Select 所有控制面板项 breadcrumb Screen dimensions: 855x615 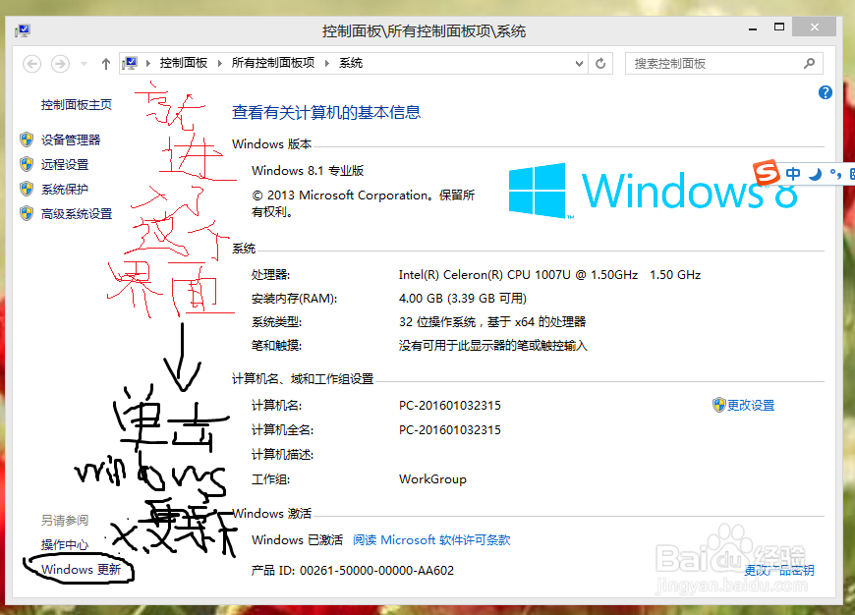coord(272,63)
